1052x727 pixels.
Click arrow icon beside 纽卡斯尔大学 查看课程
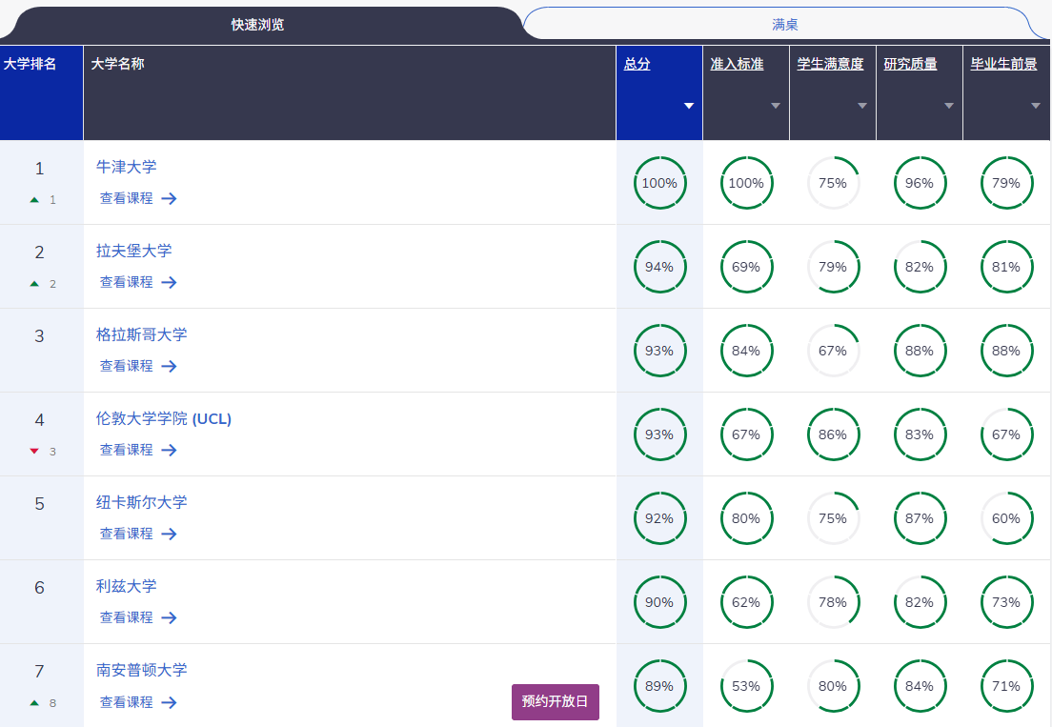pyautogui.click(x=169, y=534)
